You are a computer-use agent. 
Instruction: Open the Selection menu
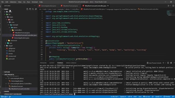[13, 2]
